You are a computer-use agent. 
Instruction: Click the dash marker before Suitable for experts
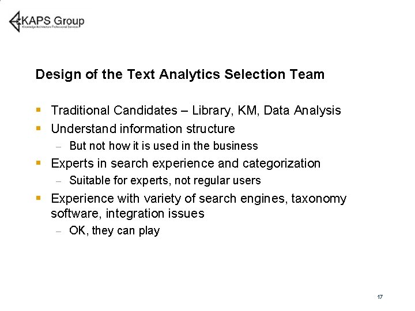coord(58,181)
